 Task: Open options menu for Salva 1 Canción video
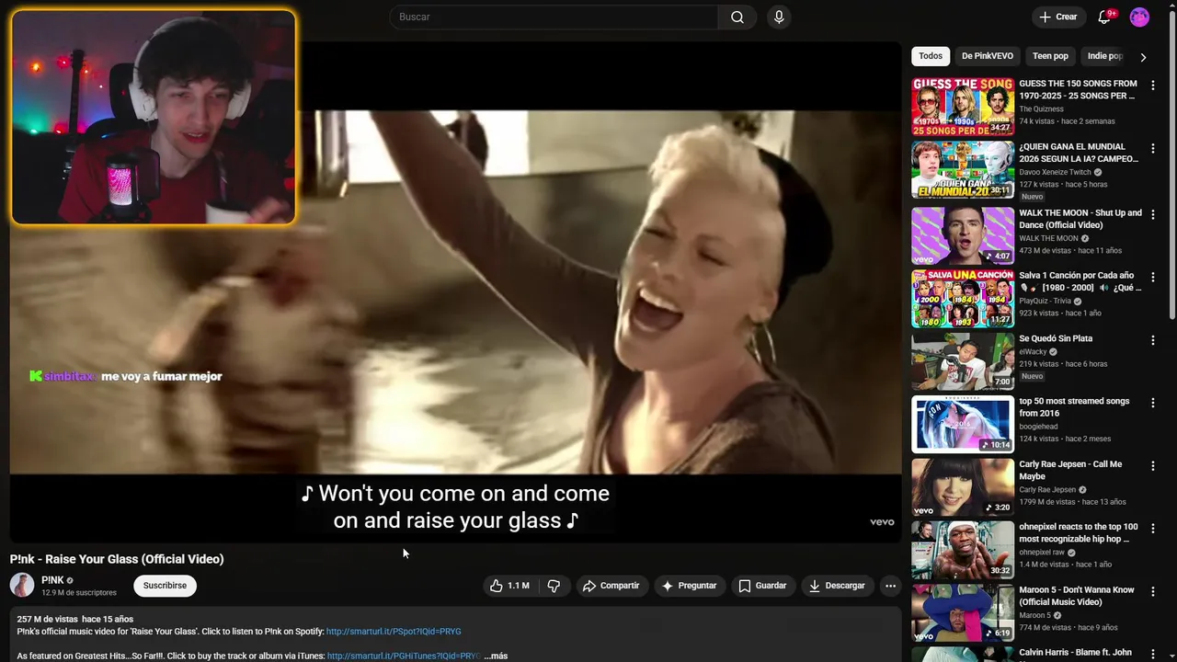1153,277
